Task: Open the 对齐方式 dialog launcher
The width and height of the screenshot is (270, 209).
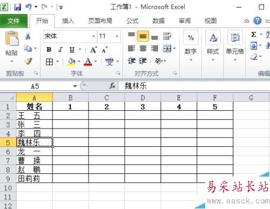Action: point(175,73)
